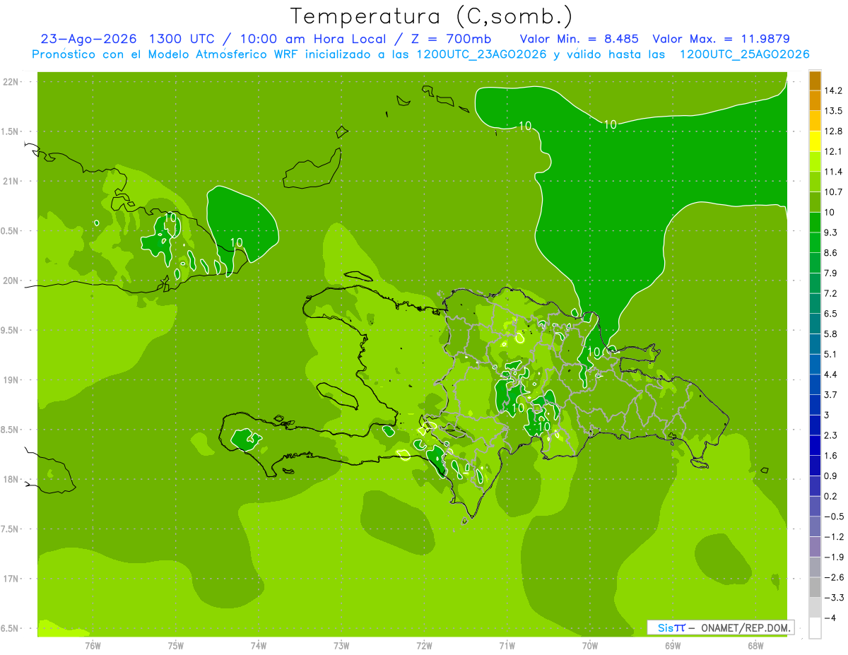Viewport: 848px width, 655px height.
Task: Click the '75W' longitude label
Action: click(x=176, y=645)
